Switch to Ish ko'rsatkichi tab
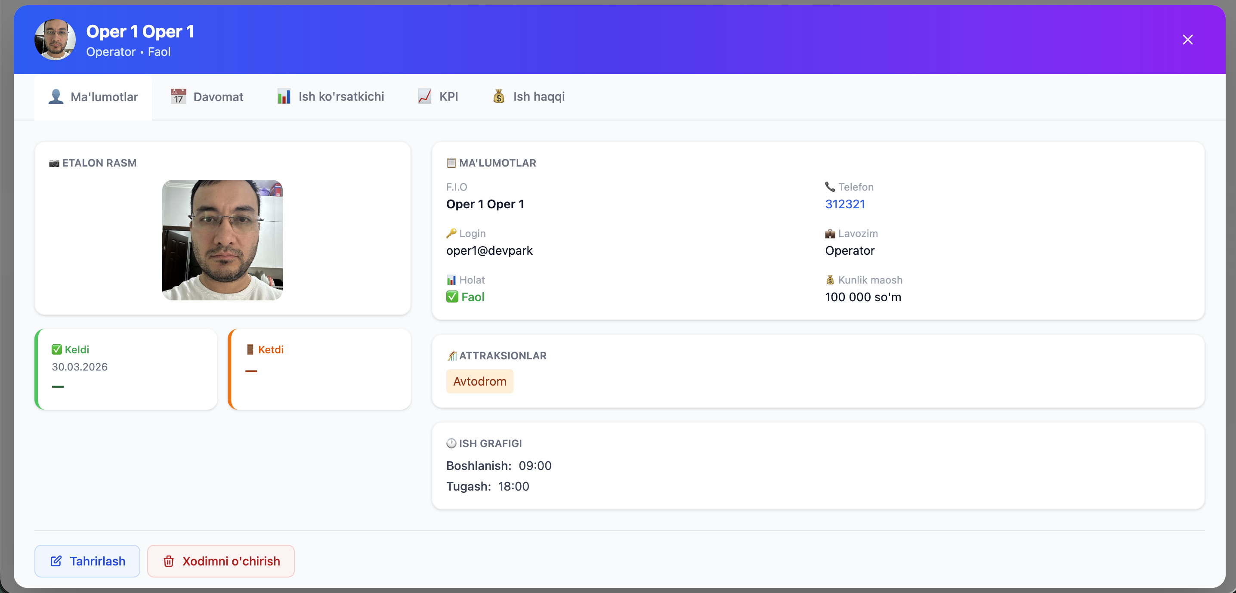Image resolution: width=1236 pixels, height=593 pixels. click(331, 97)
